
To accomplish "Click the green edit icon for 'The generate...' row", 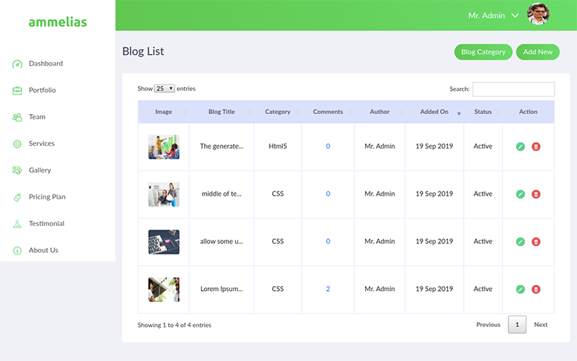I will (x=520, y=147).
